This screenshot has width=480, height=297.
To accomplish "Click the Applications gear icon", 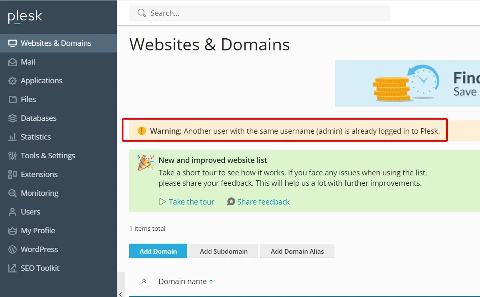I will click(13, 81).
